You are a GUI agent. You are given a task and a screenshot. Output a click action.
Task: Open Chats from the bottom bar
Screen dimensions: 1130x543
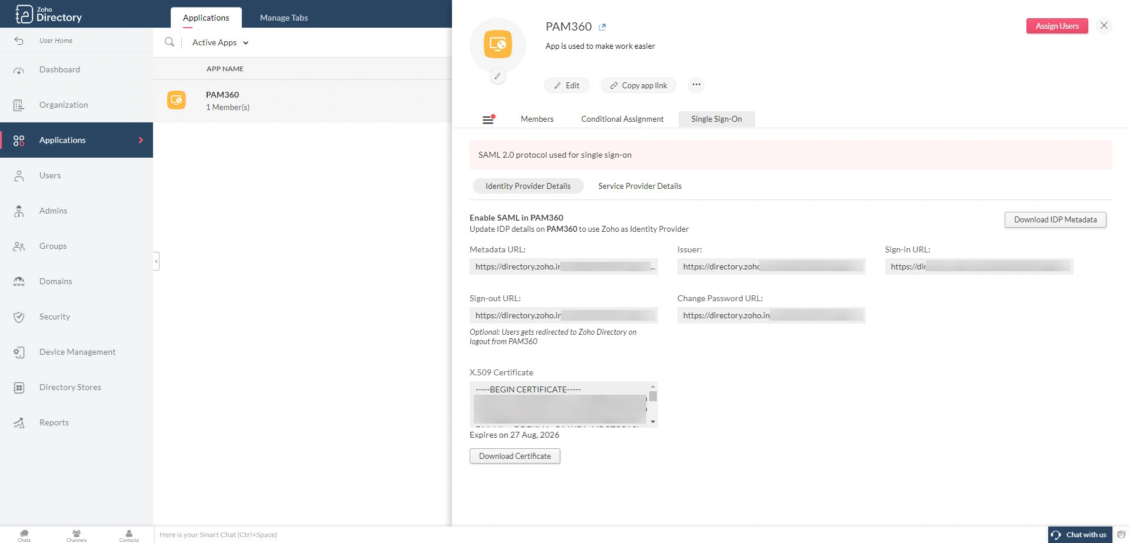[x=24, y=534]
